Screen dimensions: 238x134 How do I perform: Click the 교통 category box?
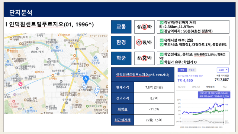(x=121, y=27)
